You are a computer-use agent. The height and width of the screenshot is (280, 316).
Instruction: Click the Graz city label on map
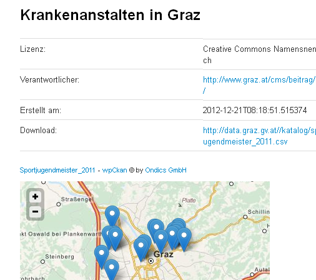pos(164,254)
